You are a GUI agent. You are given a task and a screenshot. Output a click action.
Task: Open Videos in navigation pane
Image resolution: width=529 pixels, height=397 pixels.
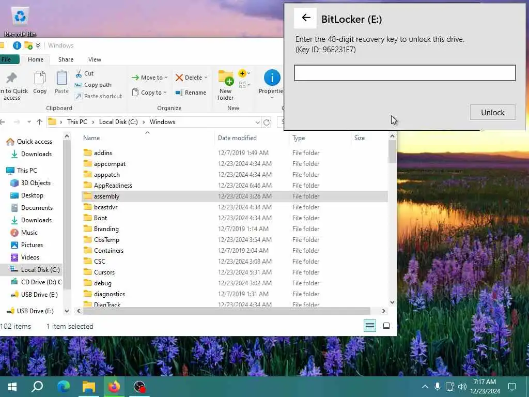[x=30, y=257]
